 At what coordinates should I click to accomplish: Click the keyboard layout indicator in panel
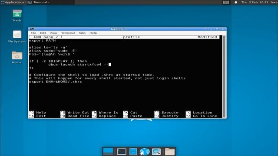(x=226, y=2)
